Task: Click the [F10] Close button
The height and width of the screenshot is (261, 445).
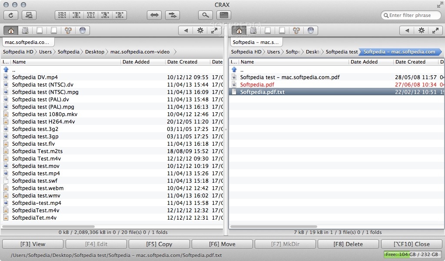Action: pyautogui.click(x=412, y=244)
